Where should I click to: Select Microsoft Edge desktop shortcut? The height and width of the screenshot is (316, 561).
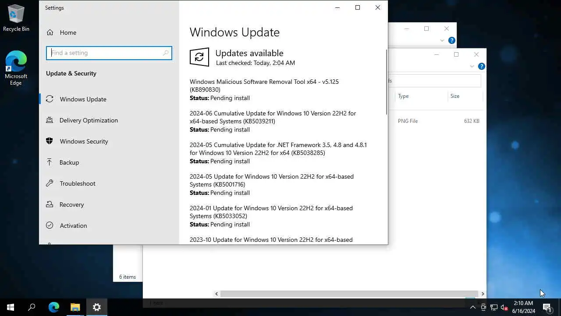pyautogui.click(x=16, y=68)
